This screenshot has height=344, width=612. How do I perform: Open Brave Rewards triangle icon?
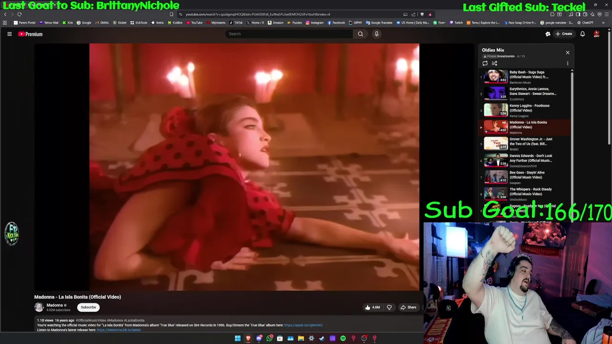[x=430, y=14]
